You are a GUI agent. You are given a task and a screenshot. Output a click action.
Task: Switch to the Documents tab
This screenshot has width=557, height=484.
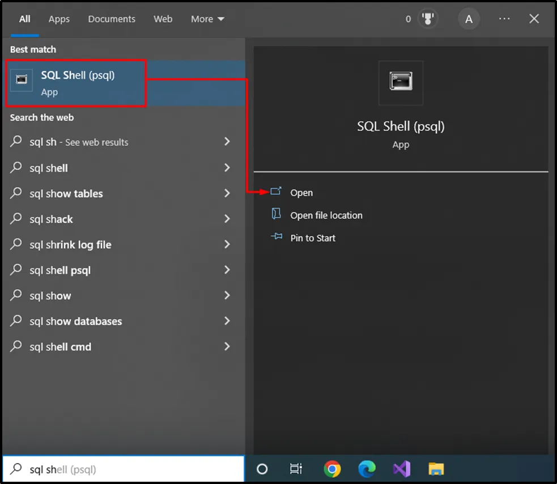[112, 19]
